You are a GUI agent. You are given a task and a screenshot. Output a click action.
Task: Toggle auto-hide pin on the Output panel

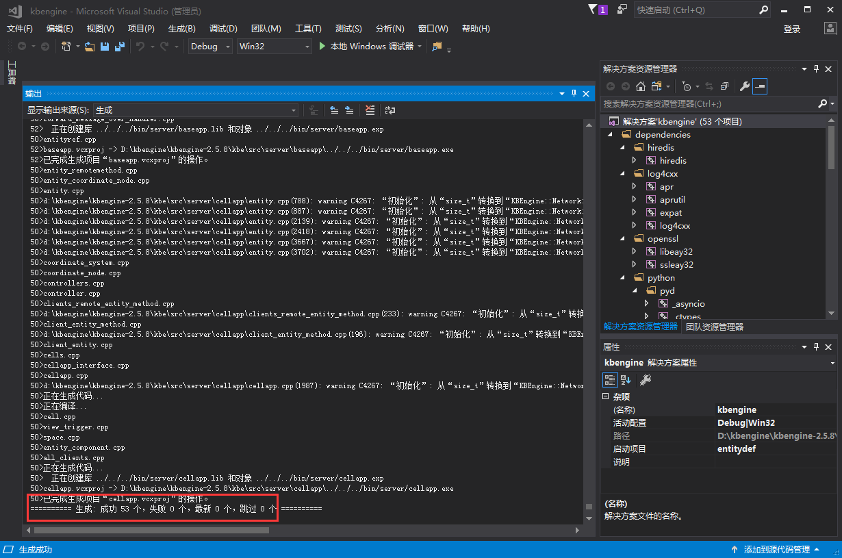click(x=574, y=93)
